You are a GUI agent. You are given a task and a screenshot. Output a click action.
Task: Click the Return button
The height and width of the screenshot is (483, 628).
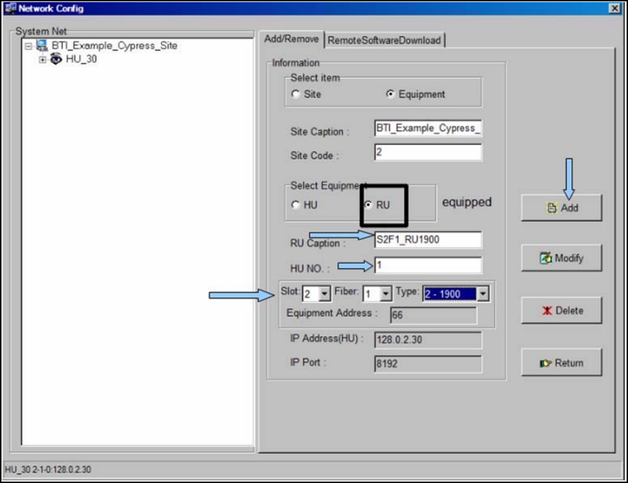pyautogui.click(x=562, y=363)
